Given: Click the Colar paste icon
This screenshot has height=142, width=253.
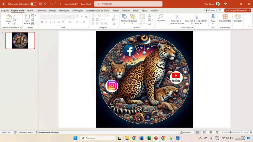Looking at the screenshot, I should (x=9, y=17).
